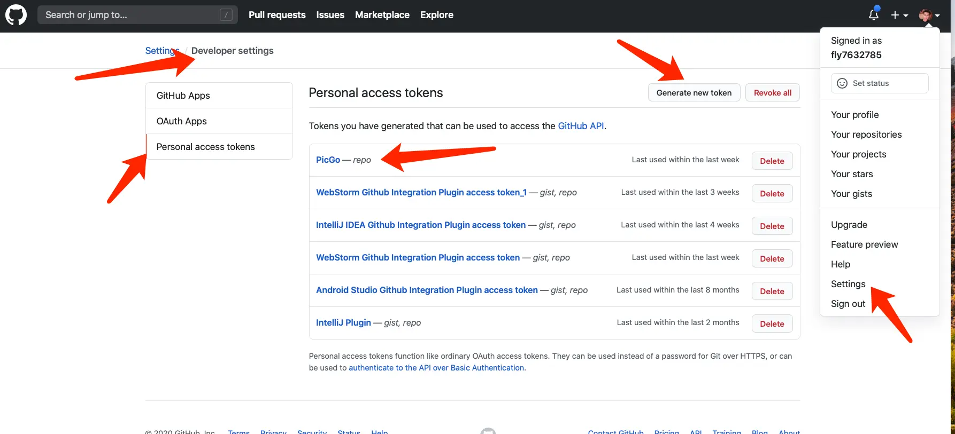Click the Revoke all button
Viewport: 955px width, 434px height.
click(x=772, y=93)
